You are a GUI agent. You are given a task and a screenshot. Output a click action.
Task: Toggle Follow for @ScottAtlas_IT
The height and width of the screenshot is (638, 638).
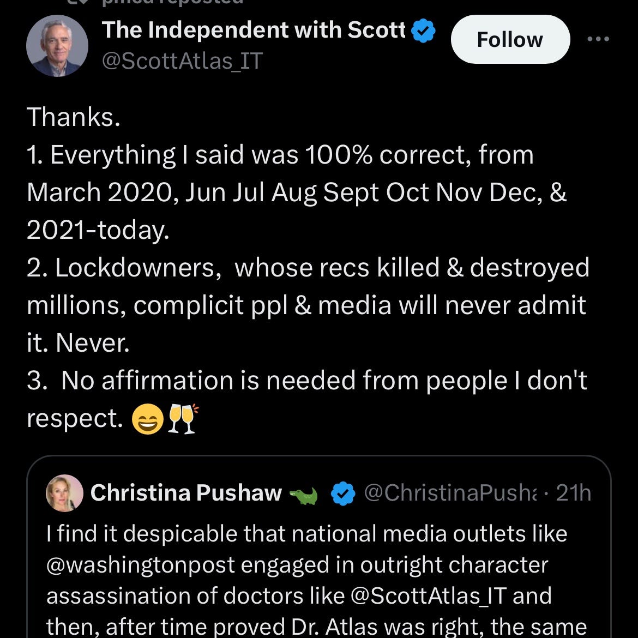510,39
